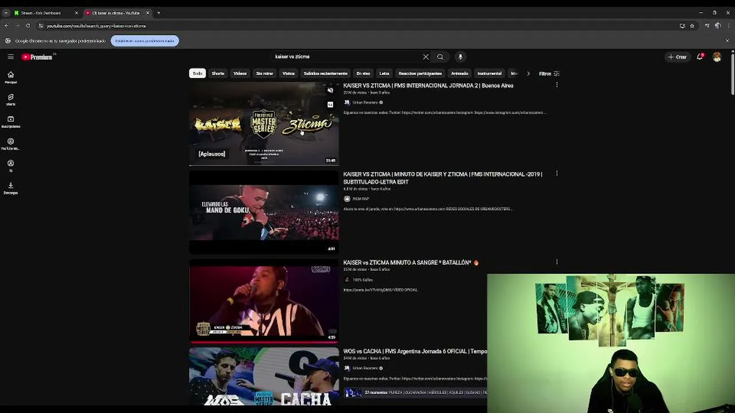Click the Chrome address bar URL

[x=96, y=26]
